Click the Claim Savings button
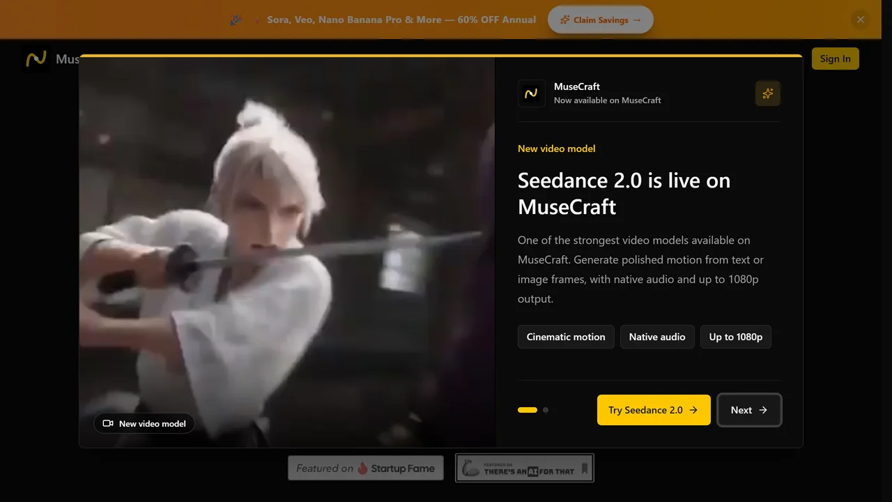Viewport: 892px width, 502px height. click(x=600, y=20)
